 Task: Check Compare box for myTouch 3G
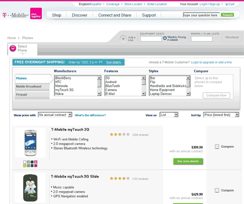(217, 146)
